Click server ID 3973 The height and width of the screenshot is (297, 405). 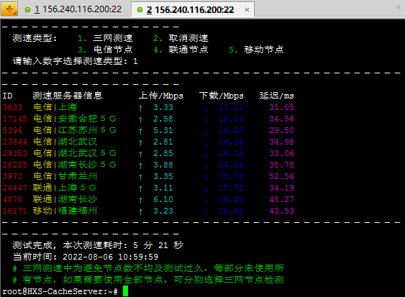click(12, 176)
